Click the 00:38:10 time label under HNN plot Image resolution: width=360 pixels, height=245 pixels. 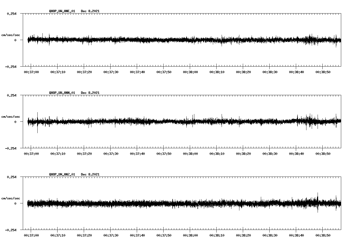[217, 154]
